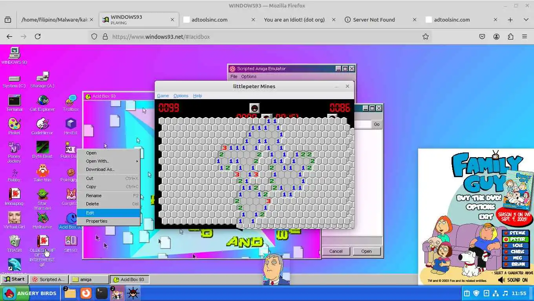Open a new Firefox tab with plus

510,20
